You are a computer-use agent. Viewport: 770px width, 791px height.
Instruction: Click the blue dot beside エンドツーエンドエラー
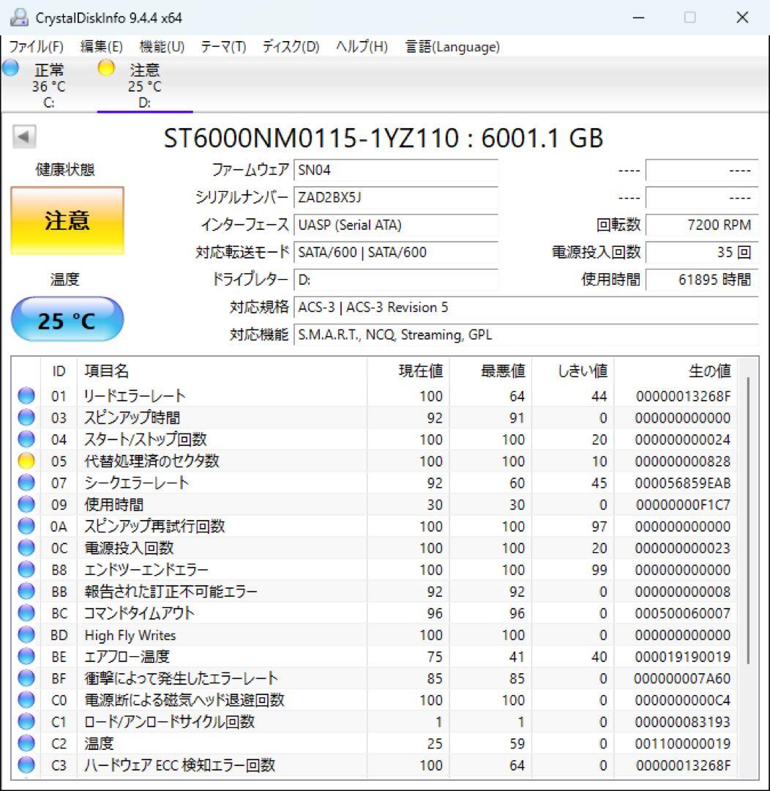(x=26, y=570)
